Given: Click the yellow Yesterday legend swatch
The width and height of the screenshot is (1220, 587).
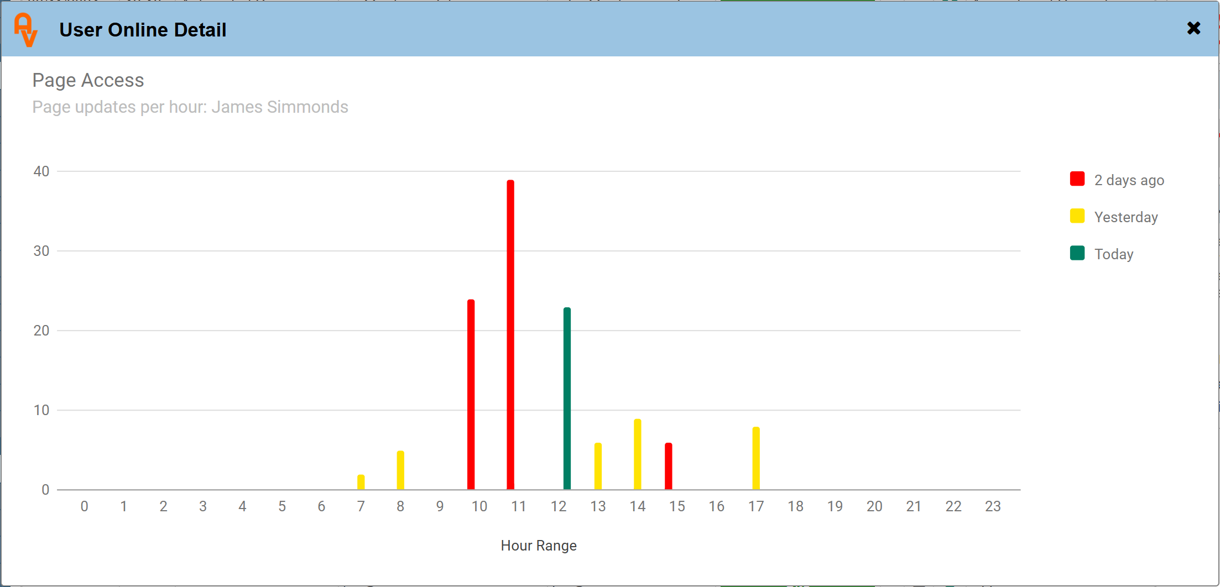Looking at the screenshot, I should [1077, 216].
